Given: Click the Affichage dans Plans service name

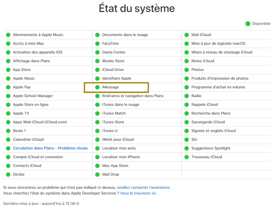Looking at the screenshot, I should [31, 61].
